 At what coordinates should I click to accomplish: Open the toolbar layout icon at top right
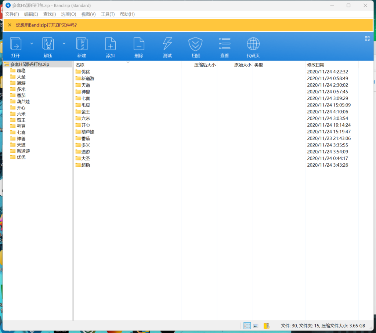click(x=367, y=39)
